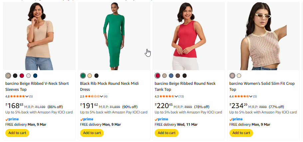This screenshot has height=142, width=303.
Task: Pick the brown color swatch for the Tank Top
Action: (x=178, y=76)
